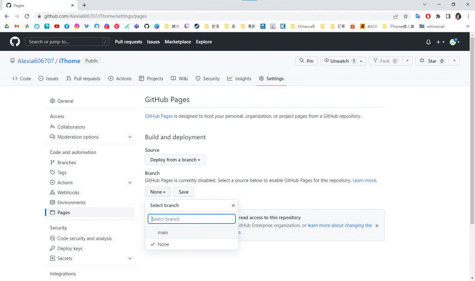Bookmark this page with the star icon
This screenshot has width=475, height=281.
pos(405,16)
